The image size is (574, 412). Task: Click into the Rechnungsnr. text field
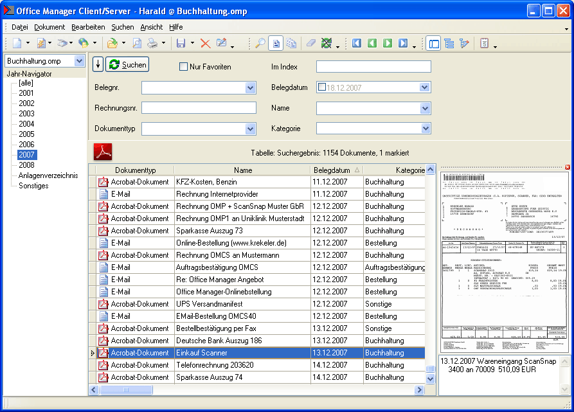point(199,108)
